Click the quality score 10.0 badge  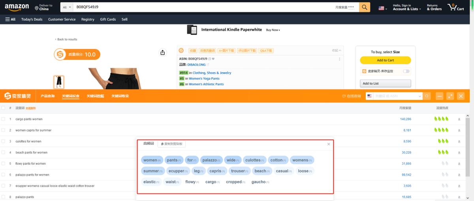77,54
